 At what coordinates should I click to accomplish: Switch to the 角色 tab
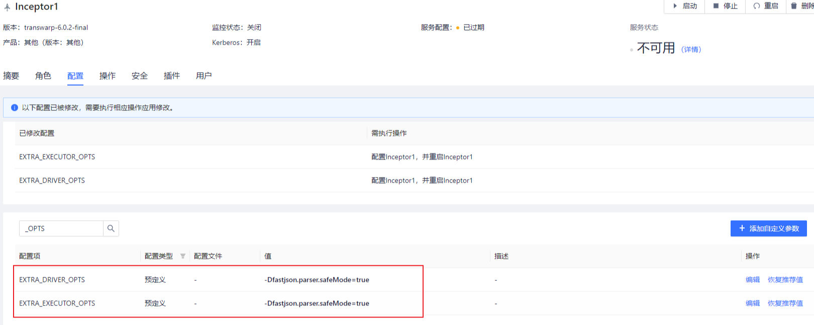[x=43, y=76]
